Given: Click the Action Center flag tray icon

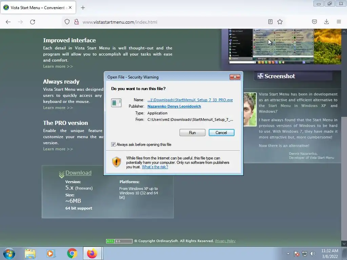Looking at the screenshot, I should [x=297, y=254].
